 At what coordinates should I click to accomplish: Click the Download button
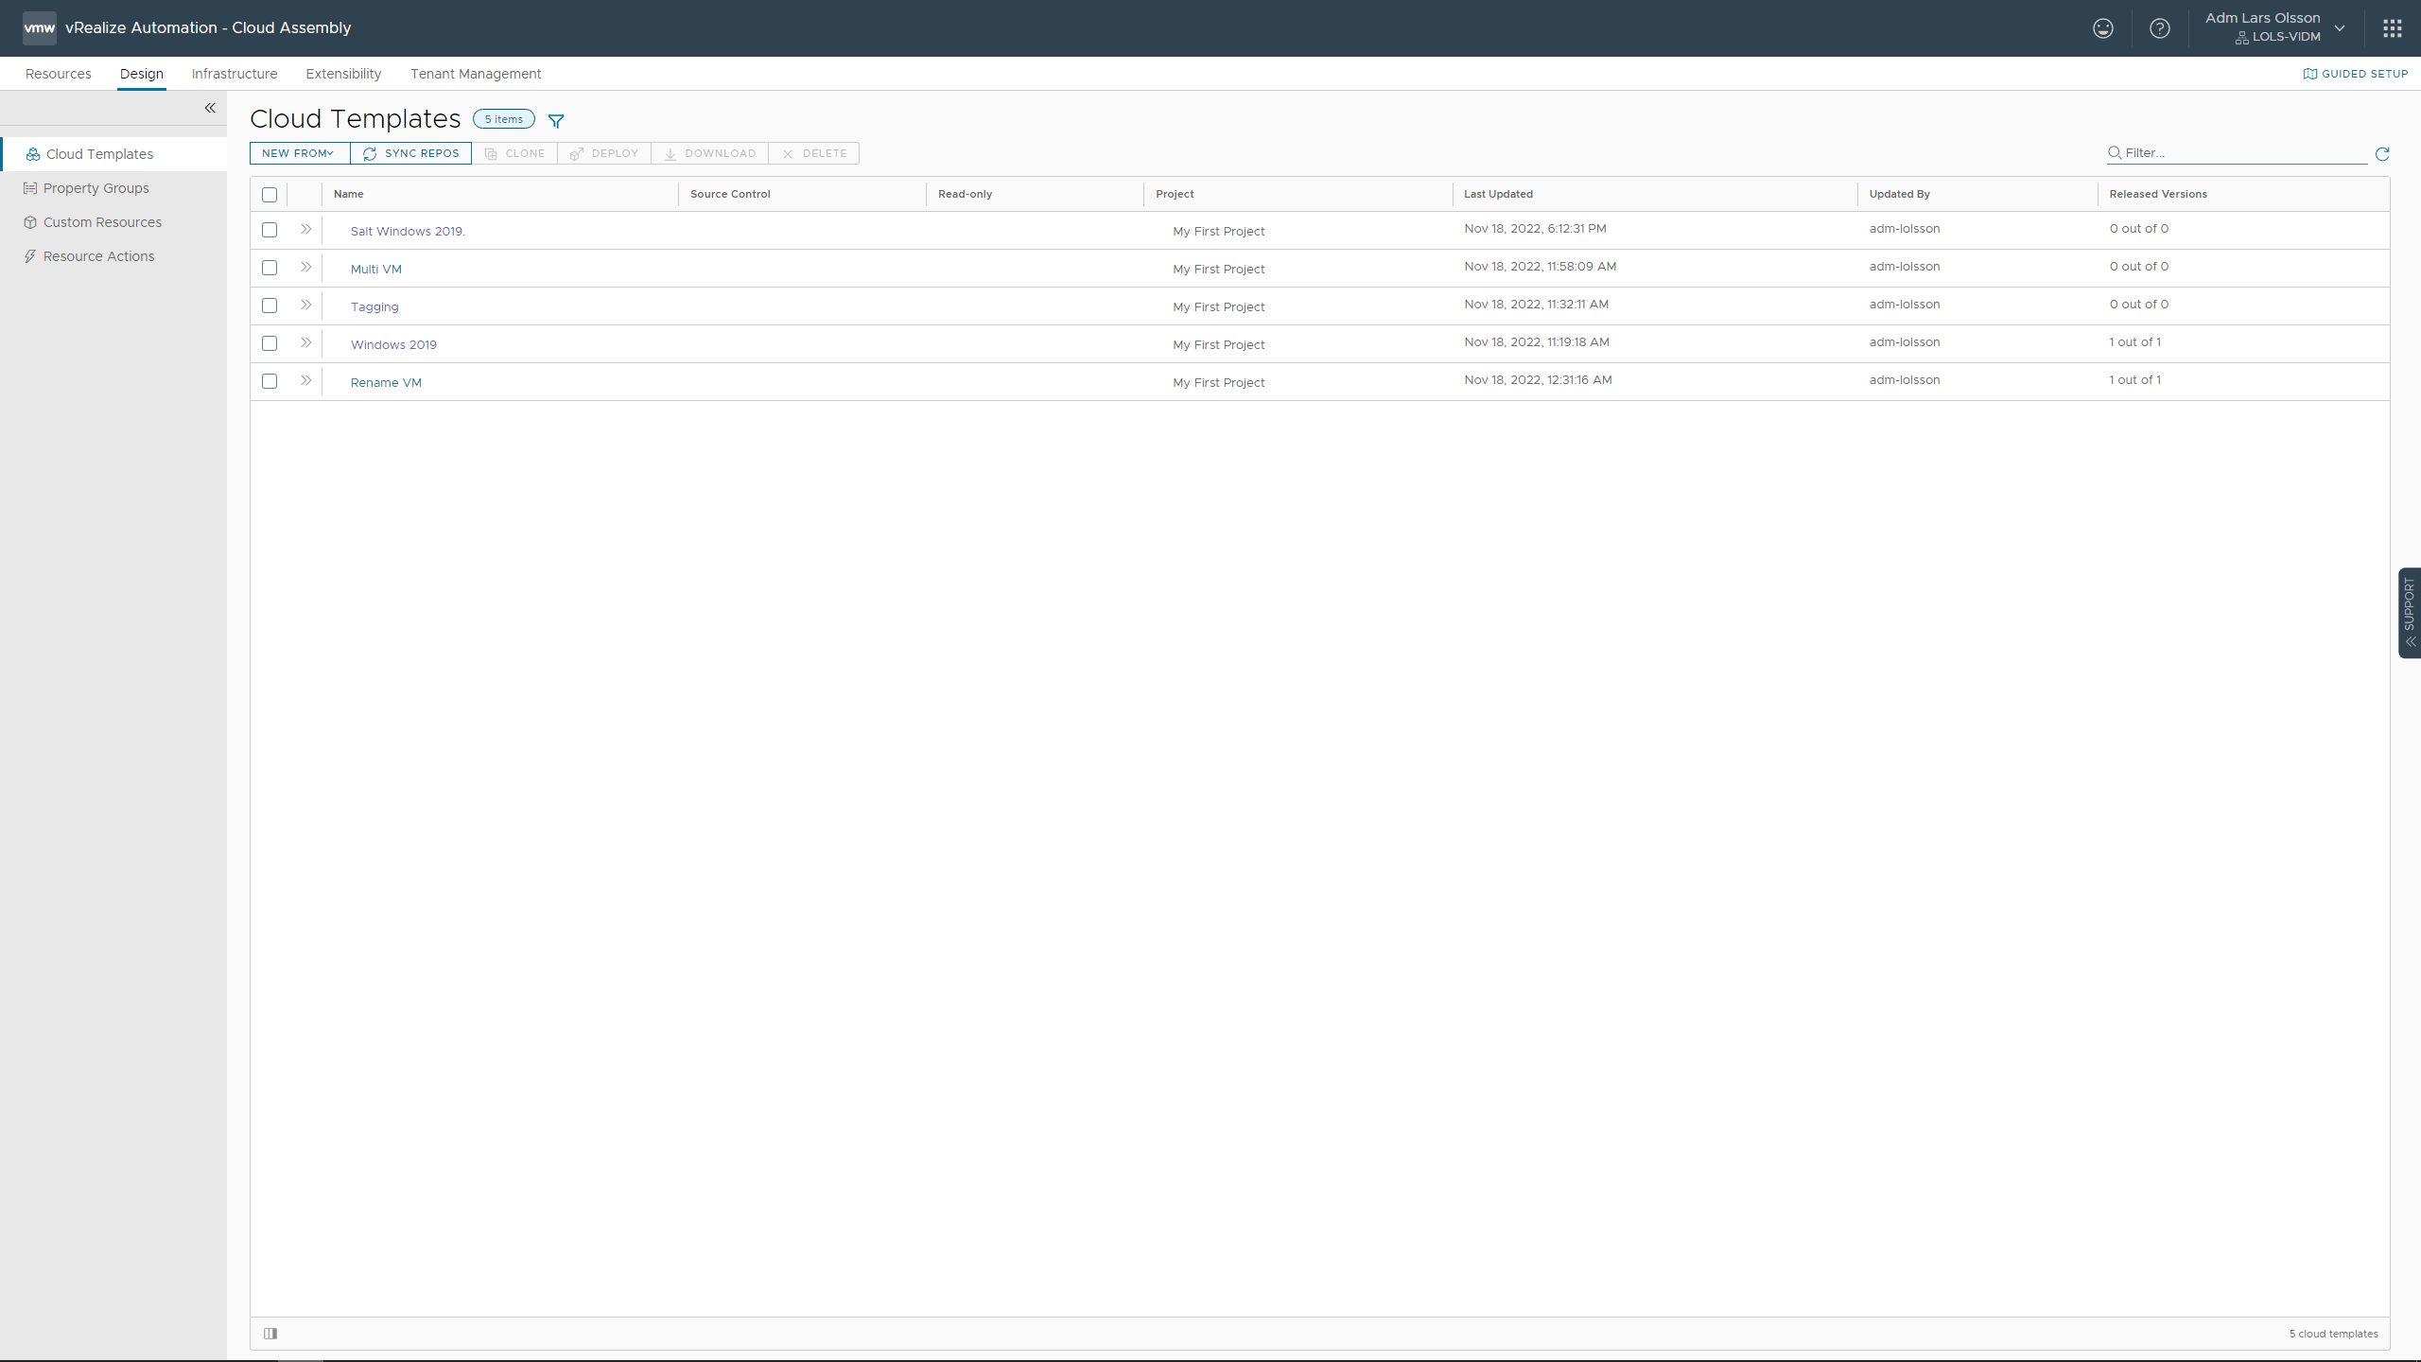click(x=710, y=153)
